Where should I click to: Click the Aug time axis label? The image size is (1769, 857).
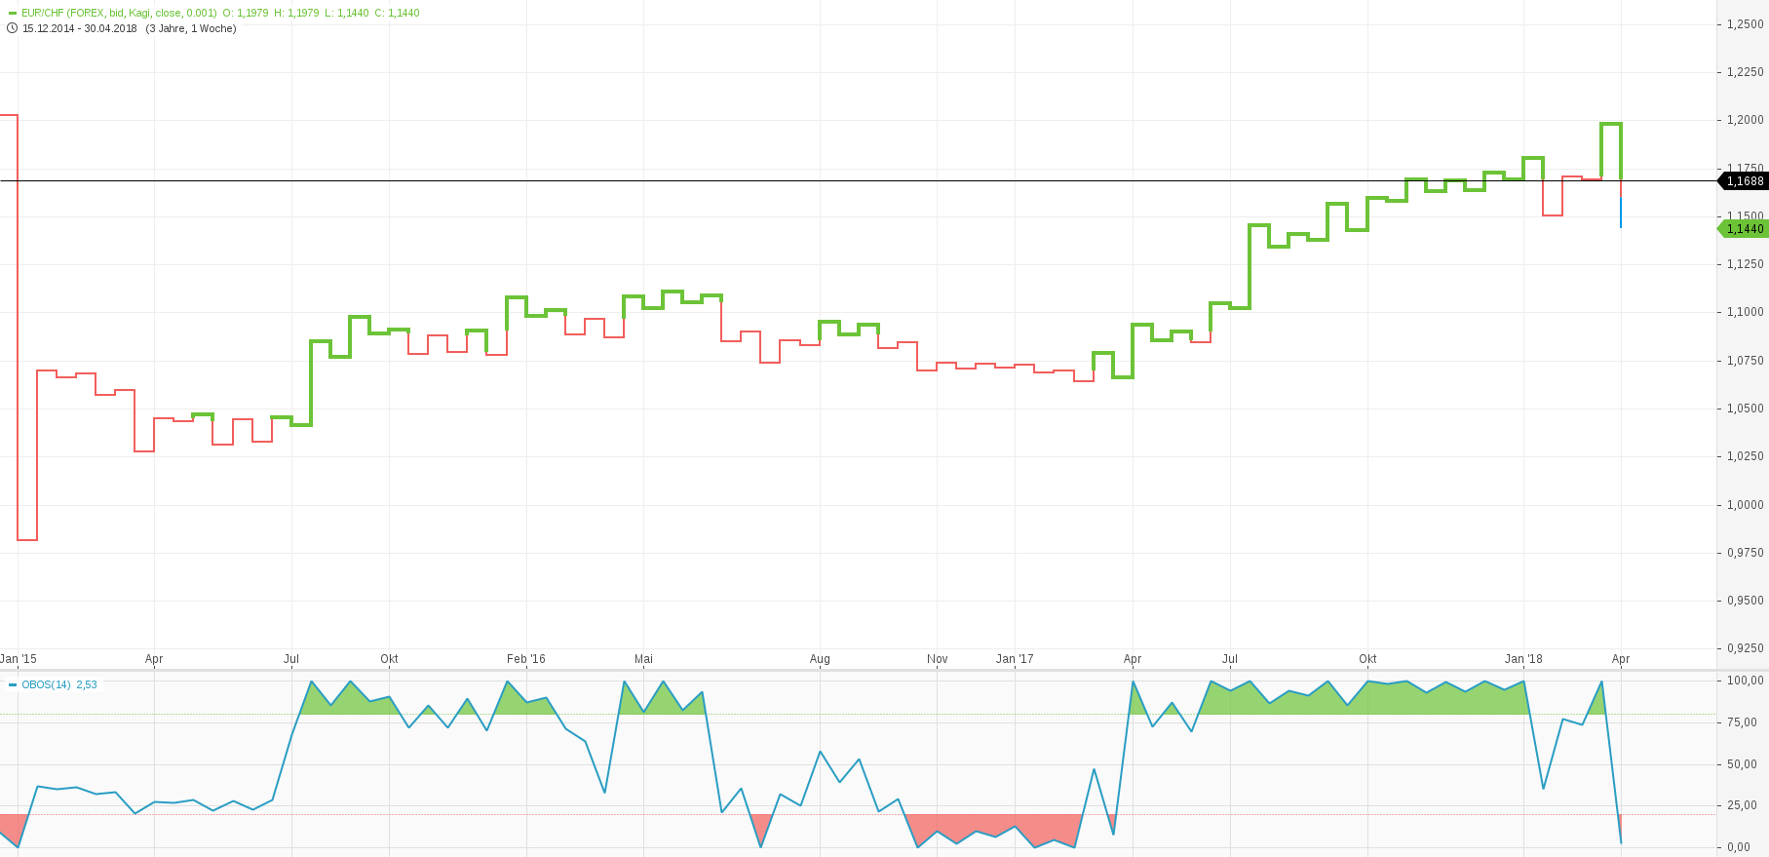coord(821,659)
